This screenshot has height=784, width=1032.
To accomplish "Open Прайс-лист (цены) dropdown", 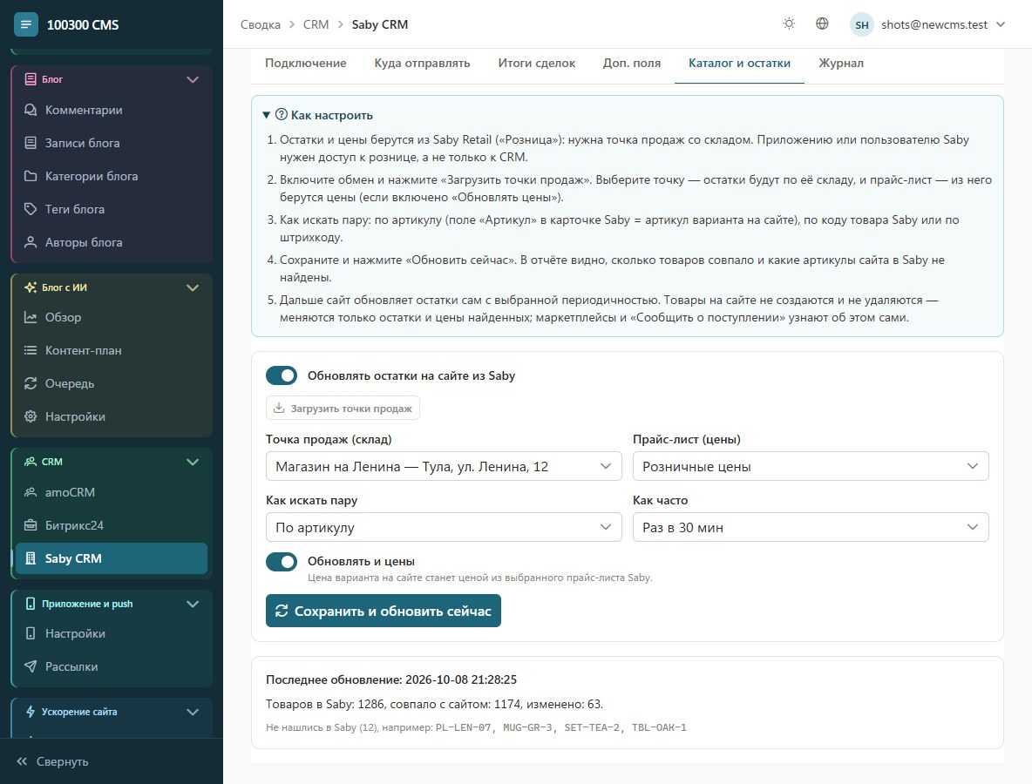I will click(x=811, y=466).
